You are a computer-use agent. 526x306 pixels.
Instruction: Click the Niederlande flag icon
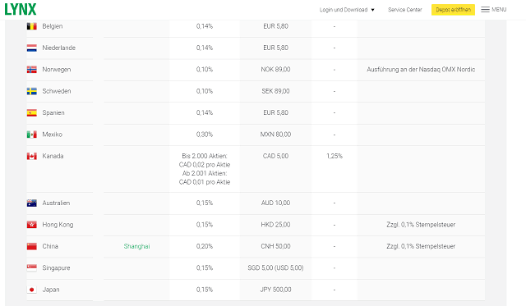[32, 48]
